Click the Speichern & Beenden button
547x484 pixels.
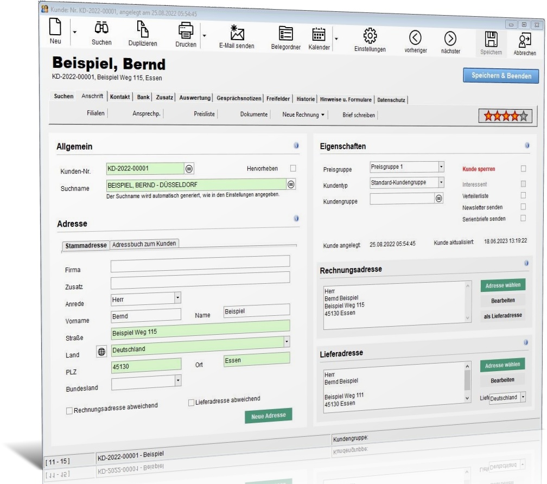[x=501, y=75]
